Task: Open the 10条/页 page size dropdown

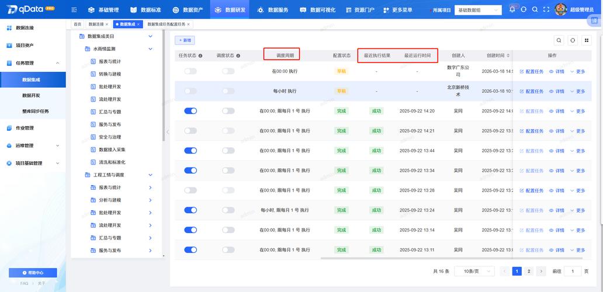Action: (x=474, y=271)
